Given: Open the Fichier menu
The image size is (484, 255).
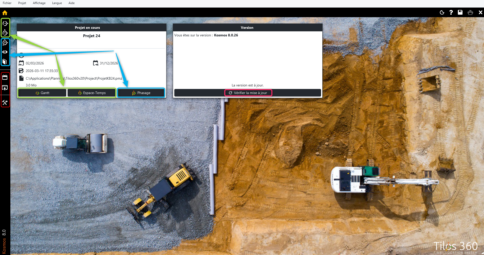Looking at the screenshot, I should pos(7,3).
